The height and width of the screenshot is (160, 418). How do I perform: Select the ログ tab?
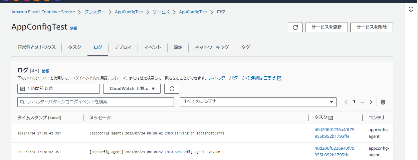[x=98, y=47]
